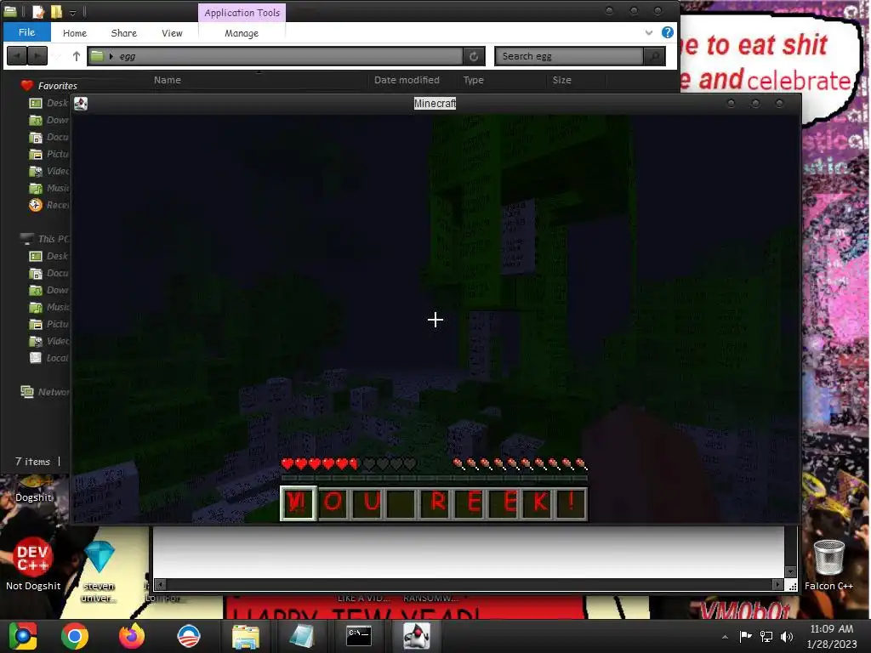Open Desktop under Favorites
This screenshot has height=653, width=871.
point(48,103)
